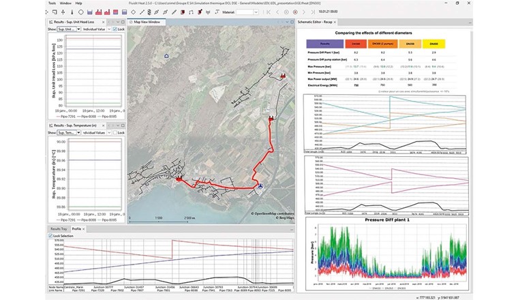Viewport: 518px width, 300px height.
Task: Open the Tools menu
Action: point(52,3)
